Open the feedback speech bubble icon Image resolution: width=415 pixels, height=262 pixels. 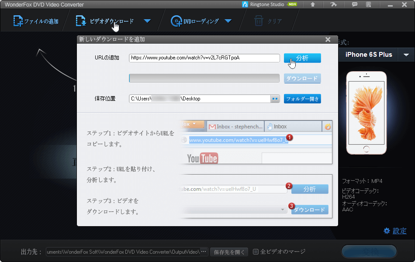[x=355, y=4]
